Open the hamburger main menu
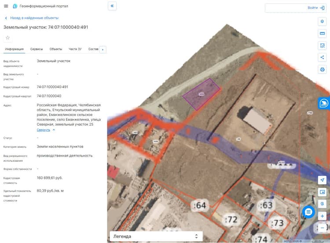 pyautogui.click(x=6, y=6)
